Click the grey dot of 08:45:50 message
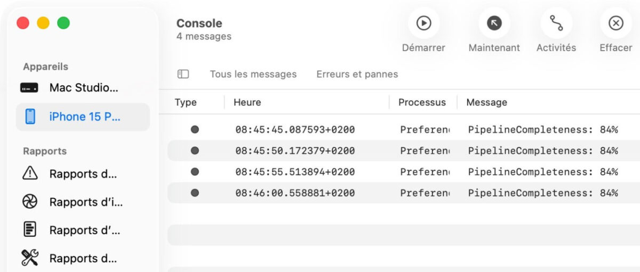 [x=195, y=151]
